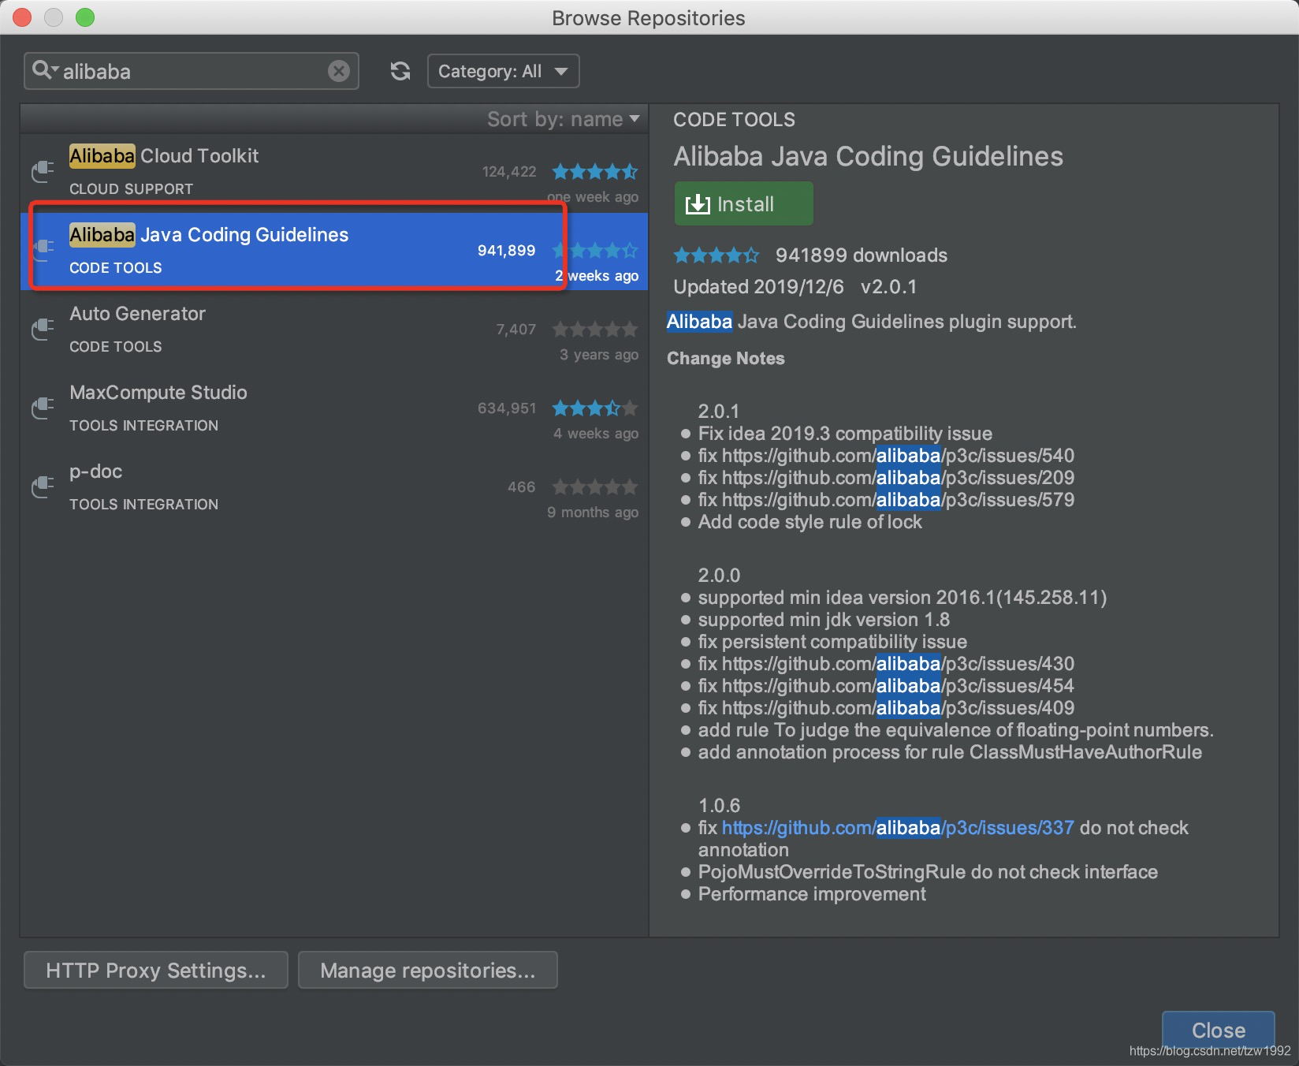The image size is (1299, 1066).
Task: Click star rating of p-doc
Action: [x=595, y=486]
